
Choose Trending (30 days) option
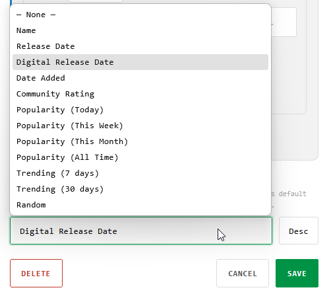pyautogui.click(x=140, y=189)
